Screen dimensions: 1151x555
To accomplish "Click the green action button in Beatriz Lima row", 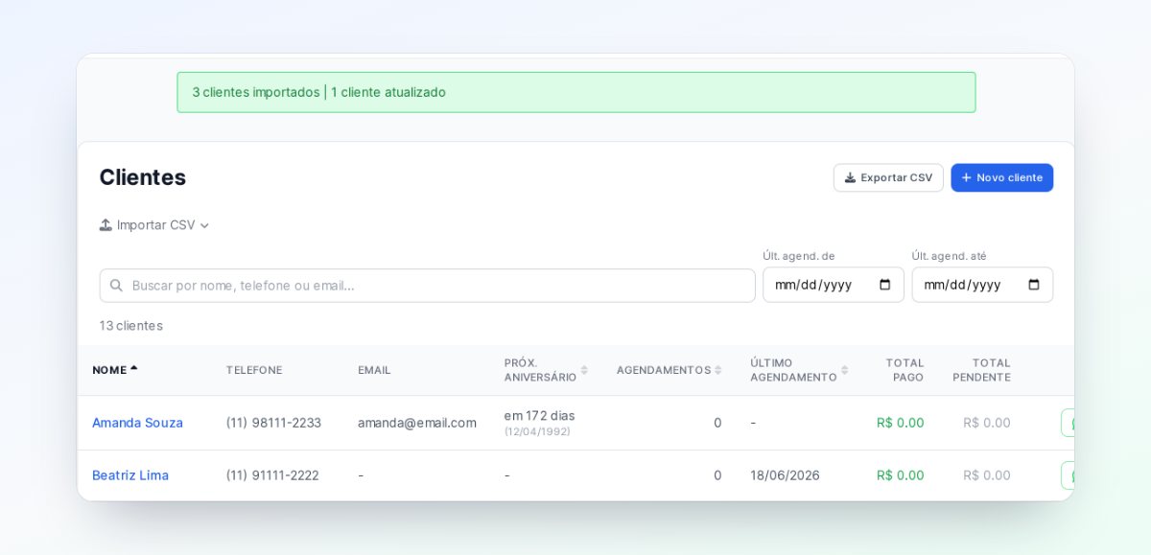I will [x=1068, y=475].
